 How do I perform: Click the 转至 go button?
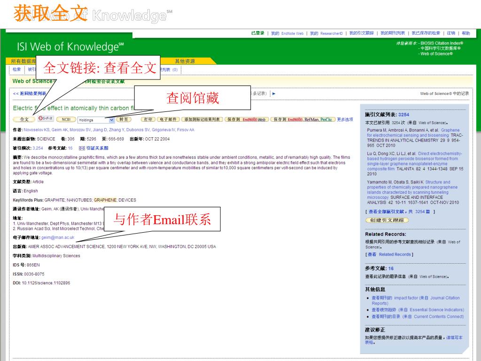point(124,119)
